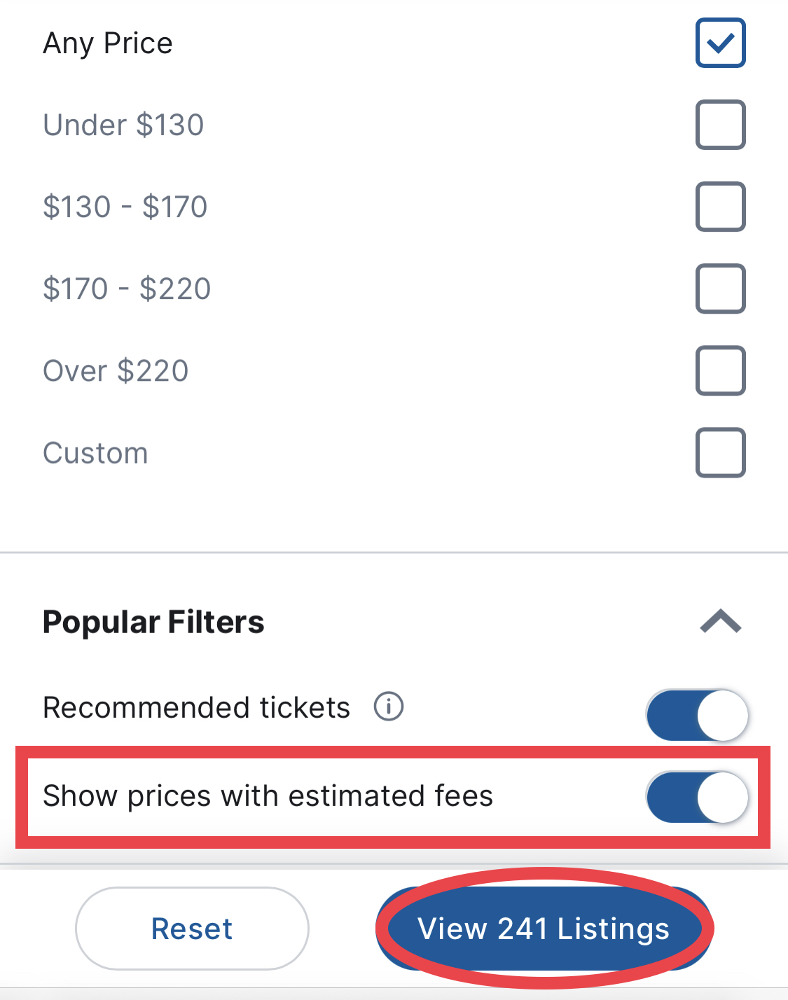Click View 241 Listings button

click(544, 929)
